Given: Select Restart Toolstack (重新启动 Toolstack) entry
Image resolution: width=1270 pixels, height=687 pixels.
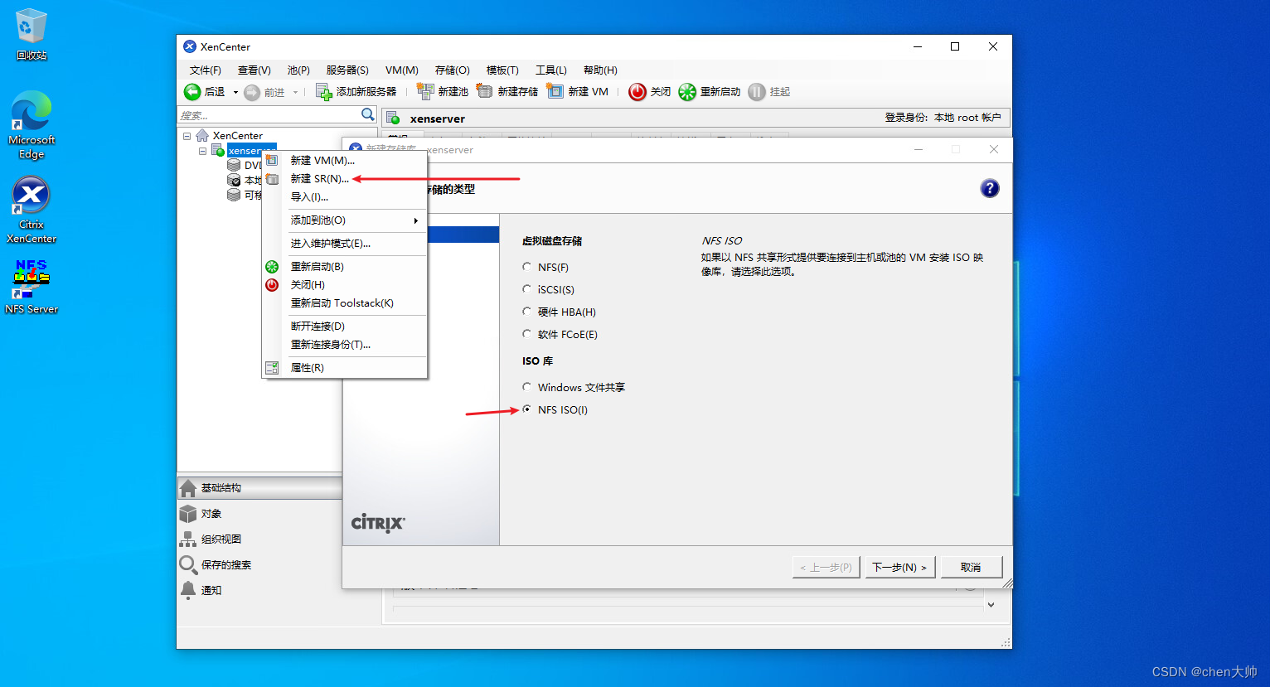Looking at the screenshot, I should [x=344, y=302].
